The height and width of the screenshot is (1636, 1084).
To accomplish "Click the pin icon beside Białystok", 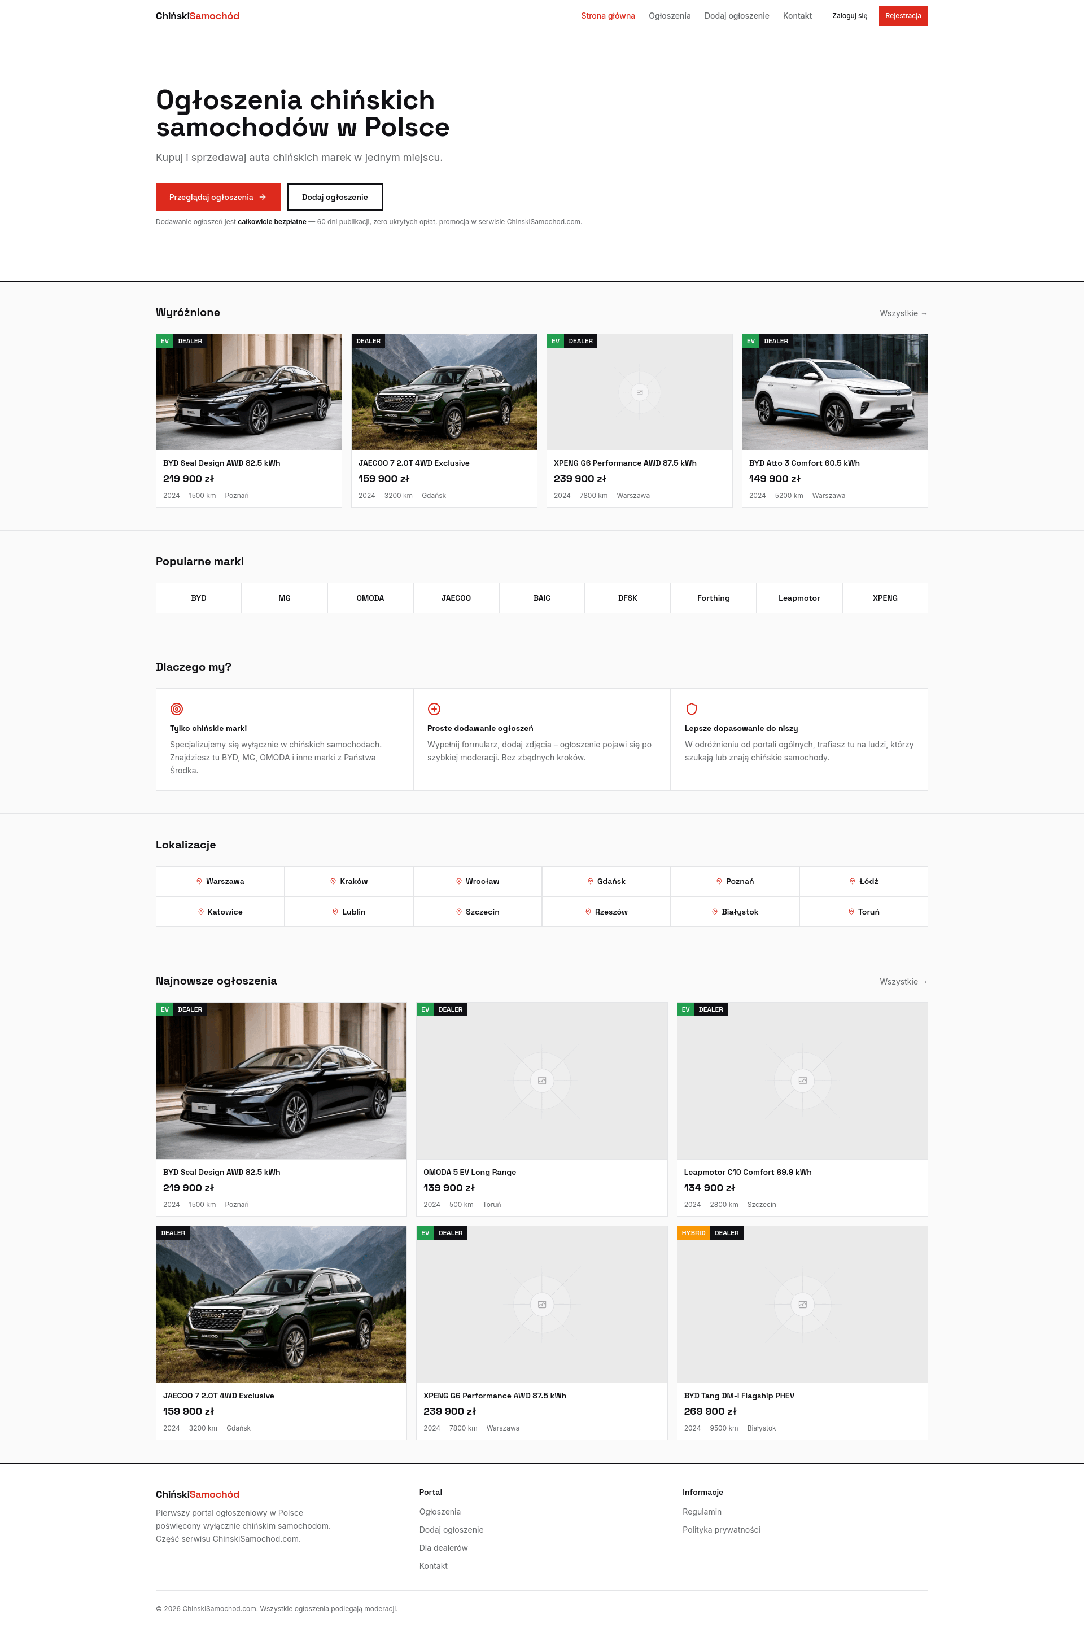I will click(x=715, y=912).
